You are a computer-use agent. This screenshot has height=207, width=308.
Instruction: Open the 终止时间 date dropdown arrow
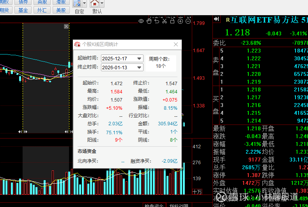(x=139, y=68)
